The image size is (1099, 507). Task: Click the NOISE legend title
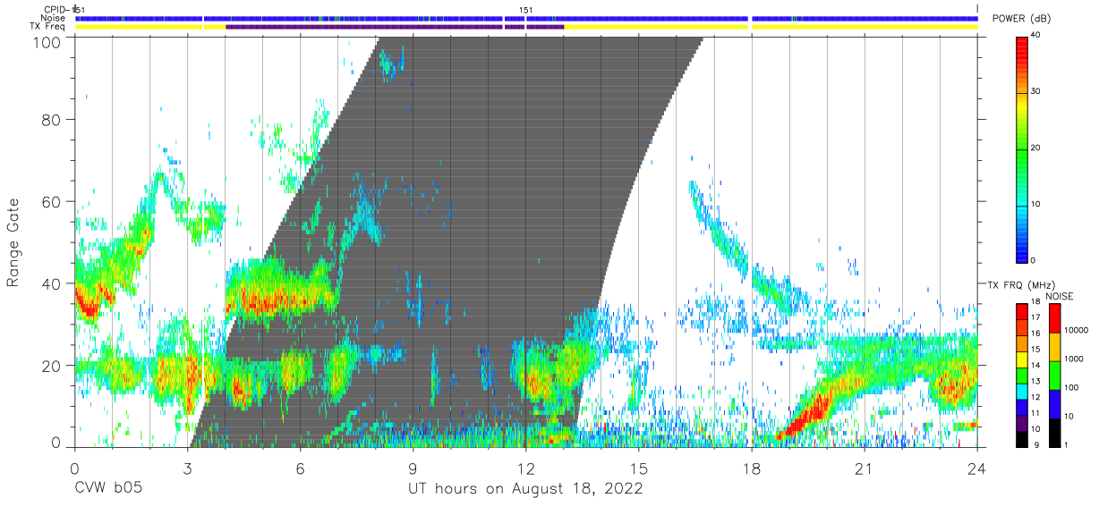(x=1059, y=296)
